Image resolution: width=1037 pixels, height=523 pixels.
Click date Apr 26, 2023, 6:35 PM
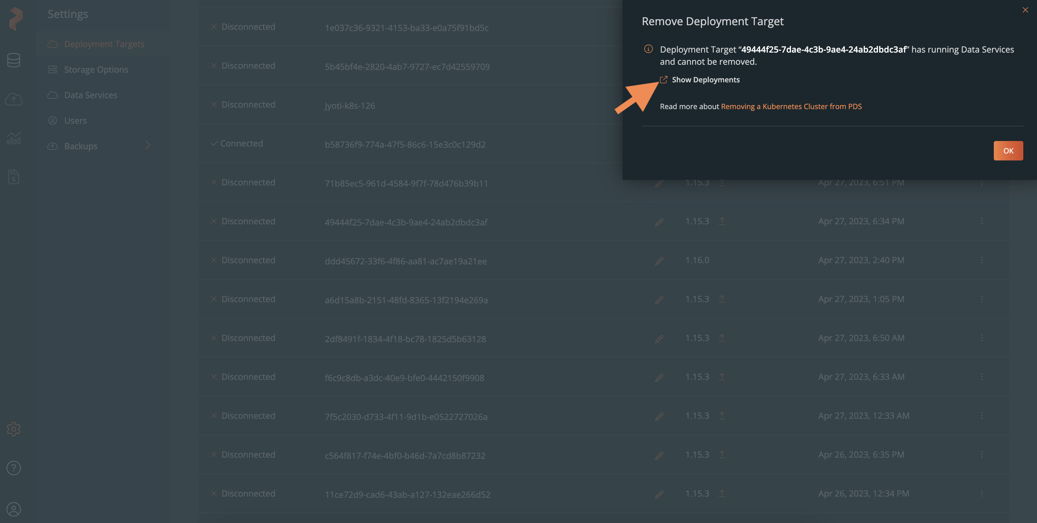(861, 455)
